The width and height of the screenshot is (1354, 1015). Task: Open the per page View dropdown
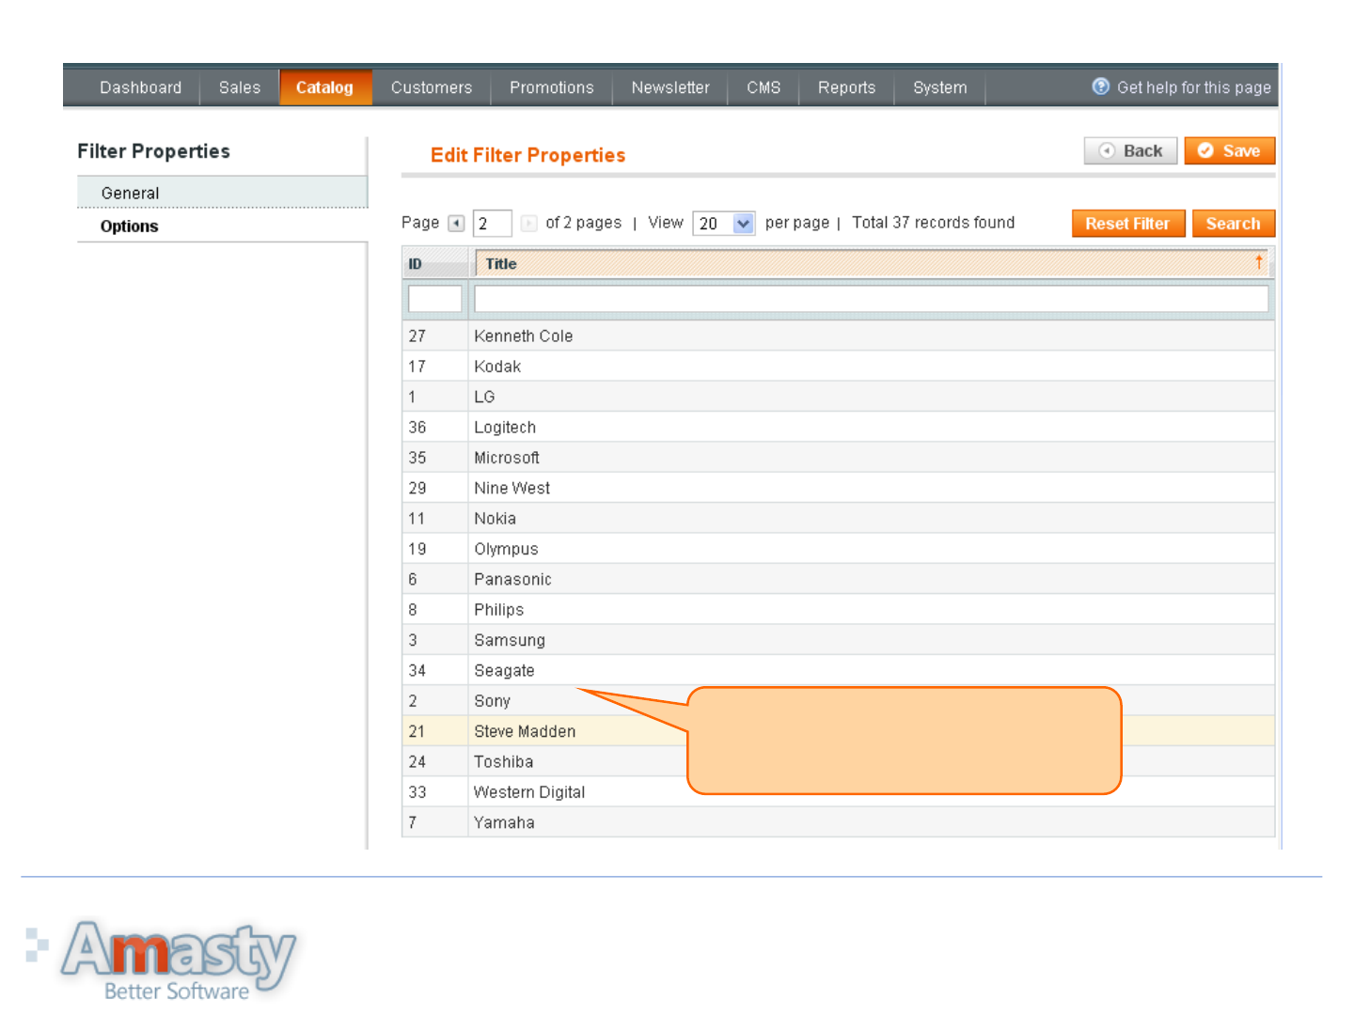coord(724,224)
